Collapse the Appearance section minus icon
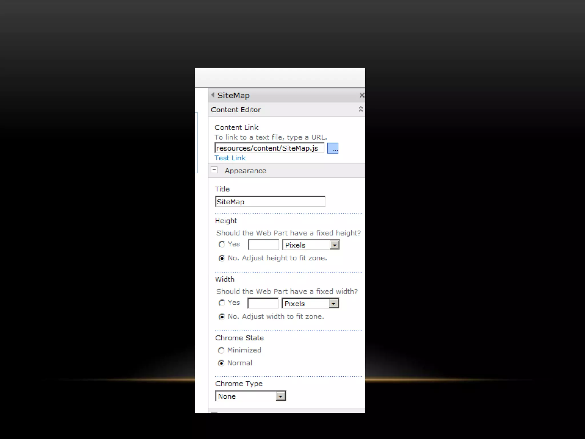This screenshot has width=585, height=439. (x=214, y=170)
